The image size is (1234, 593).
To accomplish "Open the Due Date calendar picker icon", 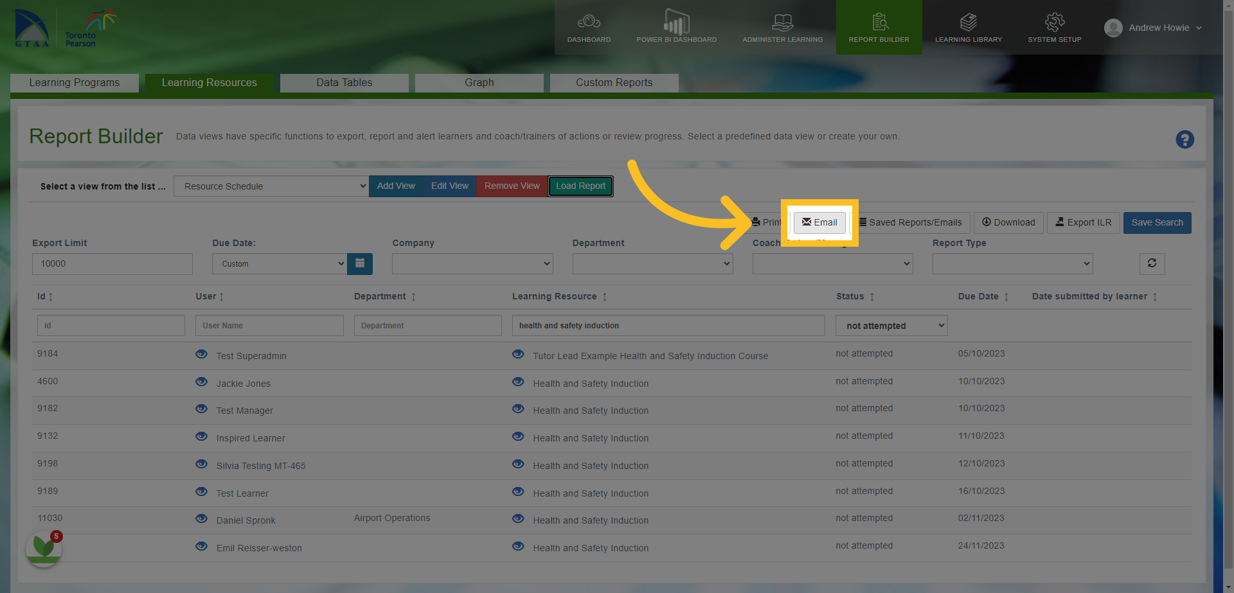I will tap(360, 263).
